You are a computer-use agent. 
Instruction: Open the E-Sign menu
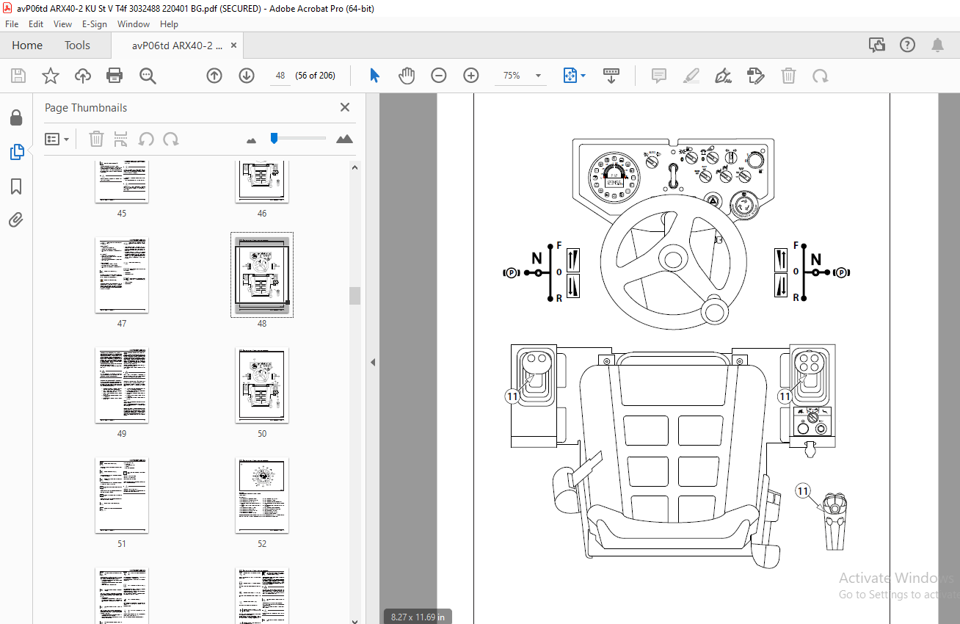[95, 24]
